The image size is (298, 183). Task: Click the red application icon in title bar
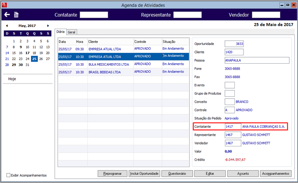click(4, 5)
